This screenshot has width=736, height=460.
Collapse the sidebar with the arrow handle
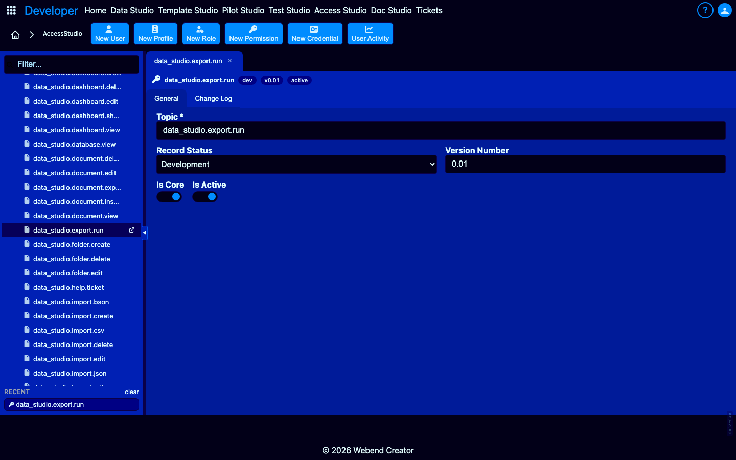click(145, 233)
